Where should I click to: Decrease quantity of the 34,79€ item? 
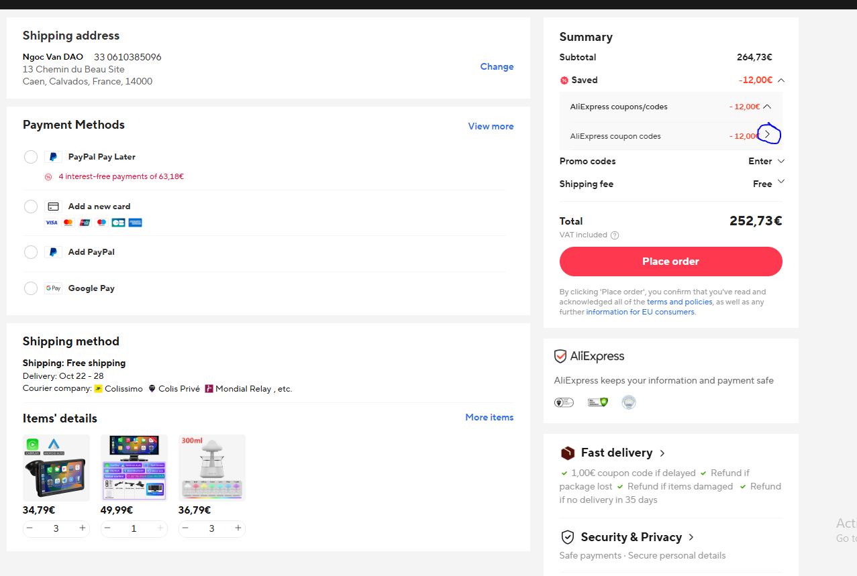pos(30,528)
